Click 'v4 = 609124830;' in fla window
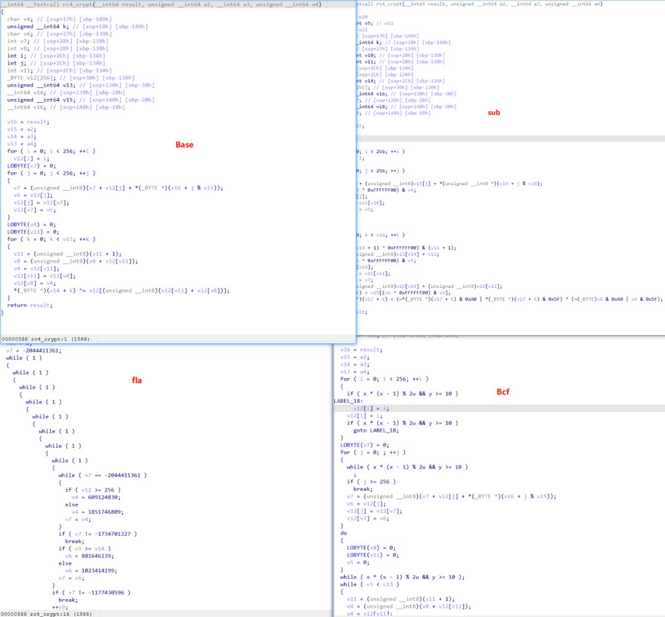Viewport: 665px width, 617px height. (x=96, y=498)
